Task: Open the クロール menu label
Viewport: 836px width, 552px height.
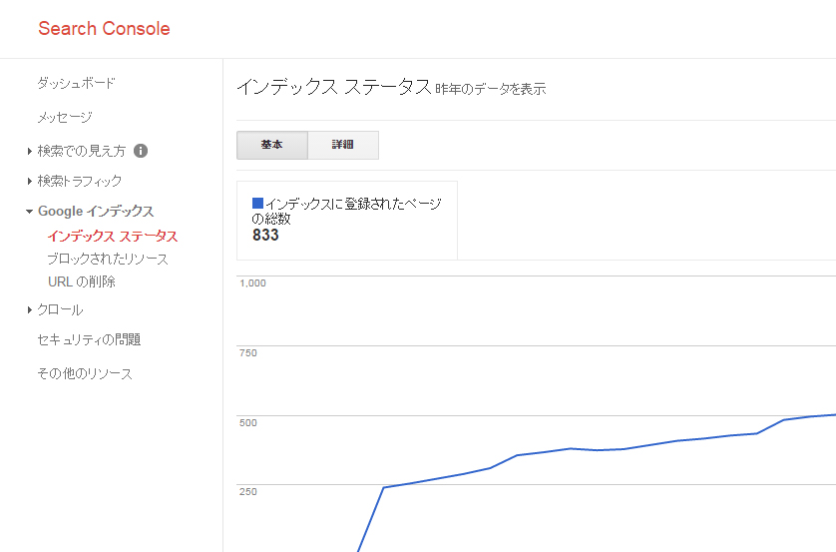Action: (60, 309)
